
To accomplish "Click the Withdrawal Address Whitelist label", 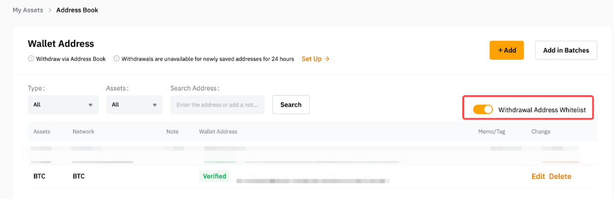I will 542,109.
